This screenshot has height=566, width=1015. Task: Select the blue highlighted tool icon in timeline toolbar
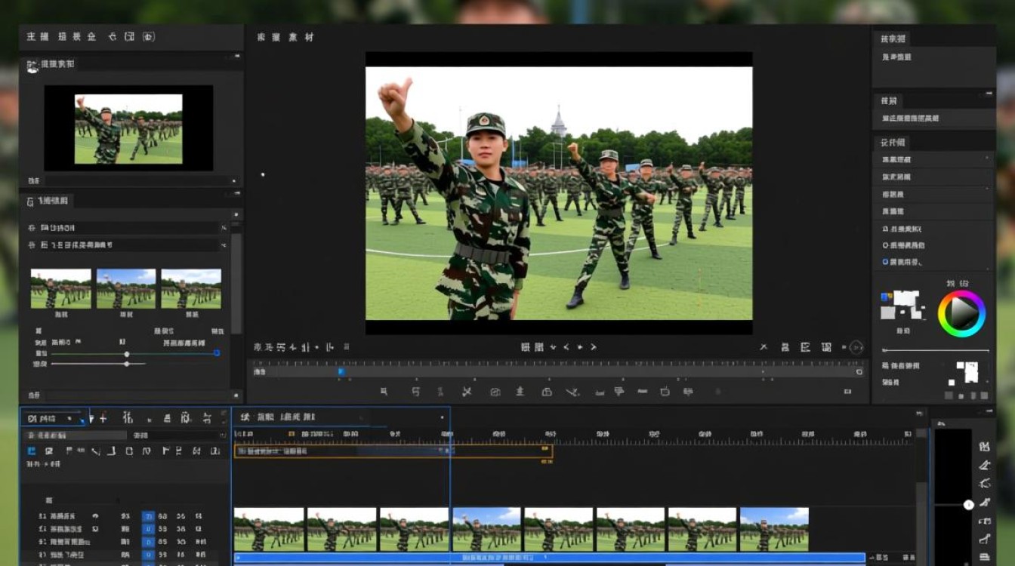32,451
